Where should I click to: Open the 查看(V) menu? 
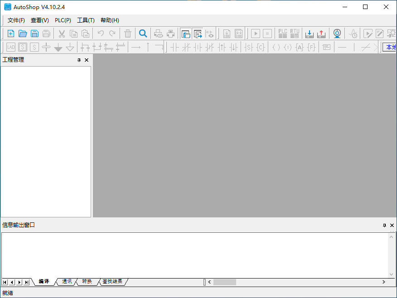click(x=40, y=20)
